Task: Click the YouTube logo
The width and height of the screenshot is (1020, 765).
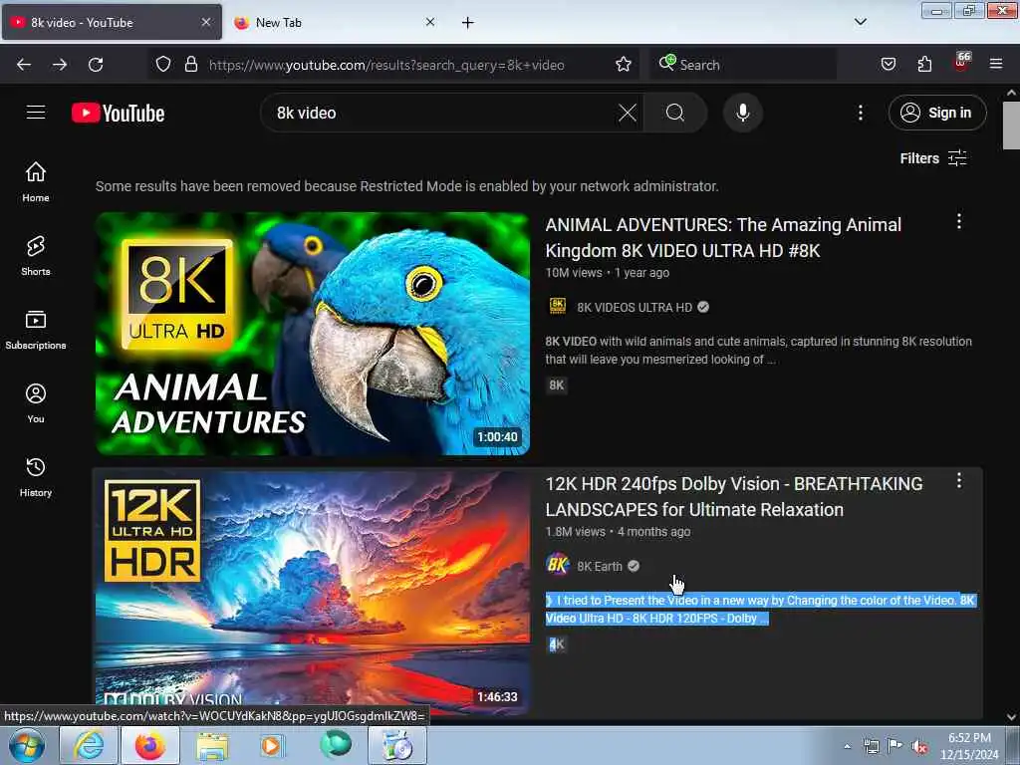Action: tap(118, 114)
